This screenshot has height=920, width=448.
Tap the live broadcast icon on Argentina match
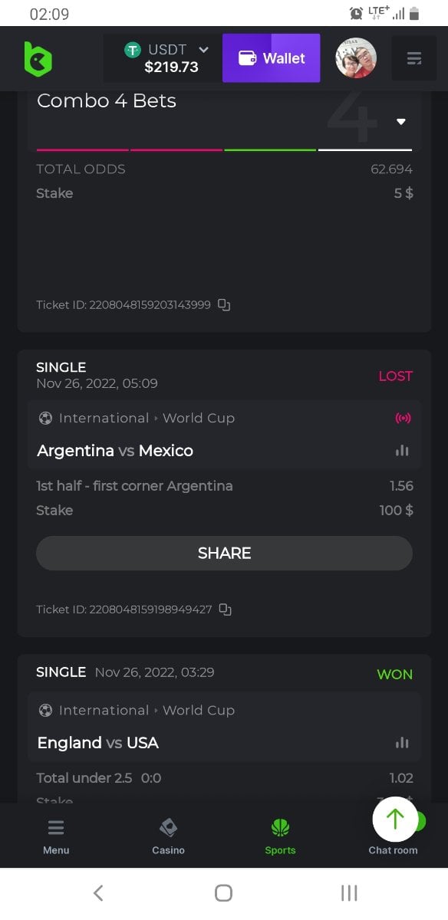(x=403, y=418)
